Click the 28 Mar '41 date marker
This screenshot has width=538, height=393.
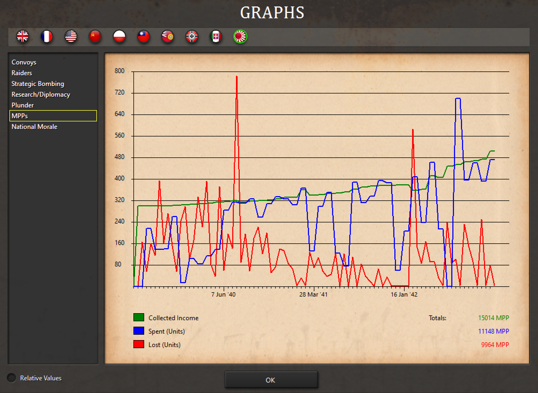coord(313,294)
